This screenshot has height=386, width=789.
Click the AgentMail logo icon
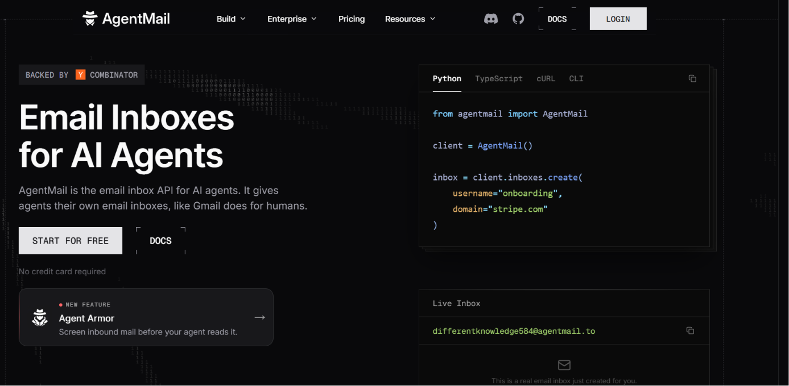tap(90, 18)
